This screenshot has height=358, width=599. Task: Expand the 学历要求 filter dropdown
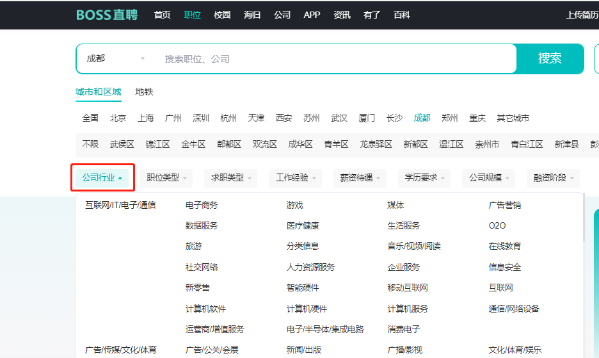tap(424, 178)
